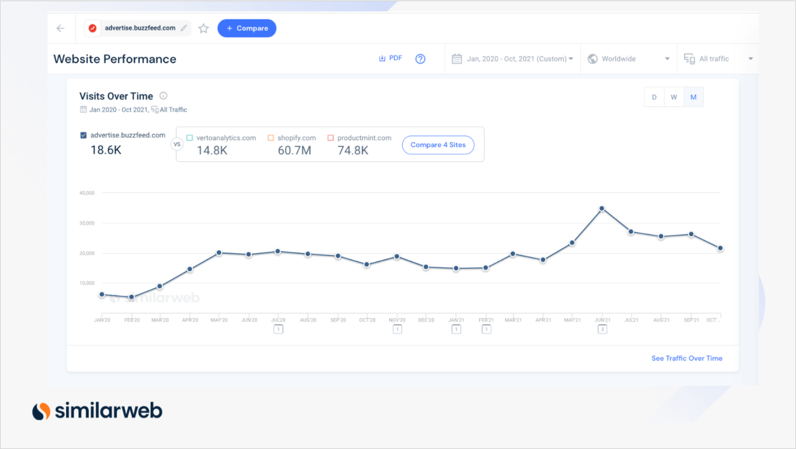Click the Website Performance heading
Viewport: 796px width, 449px height.
pyautogui.click(x=115, y=59)
